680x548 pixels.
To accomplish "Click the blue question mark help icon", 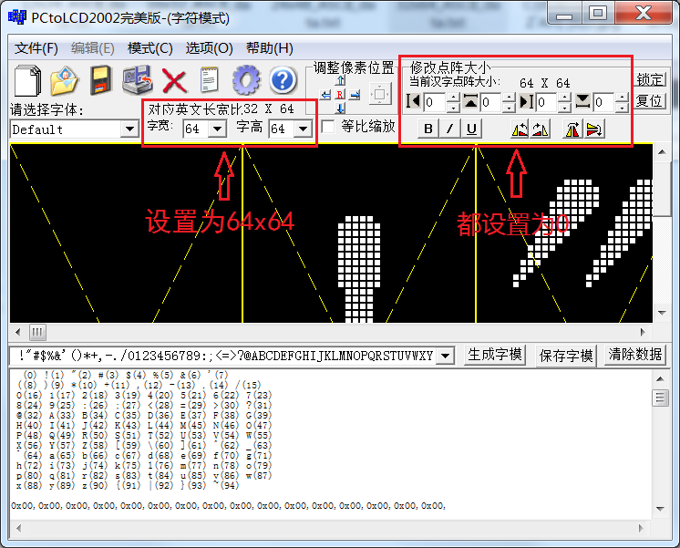I will (283, 81).
